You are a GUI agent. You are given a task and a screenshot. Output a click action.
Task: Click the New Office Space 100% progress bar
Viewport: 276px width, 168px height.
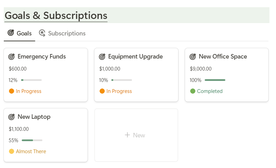[x=215, y=80]
